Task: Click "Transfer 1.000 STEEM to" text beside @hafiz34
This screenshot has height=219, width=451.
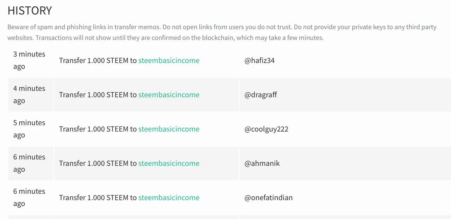Action: pyautogui.click(x=98, y=61)
